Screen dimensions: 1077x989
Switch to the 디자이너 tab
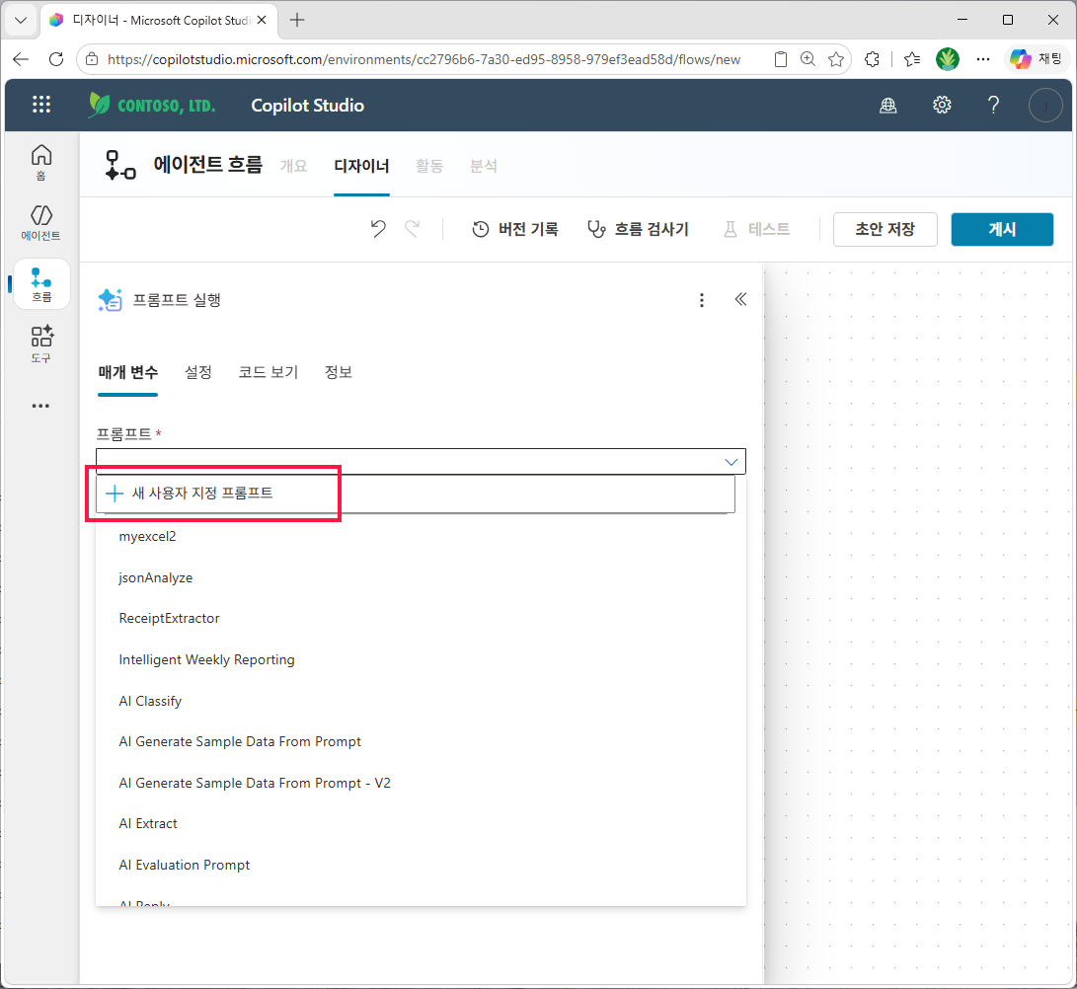(361, 166)
